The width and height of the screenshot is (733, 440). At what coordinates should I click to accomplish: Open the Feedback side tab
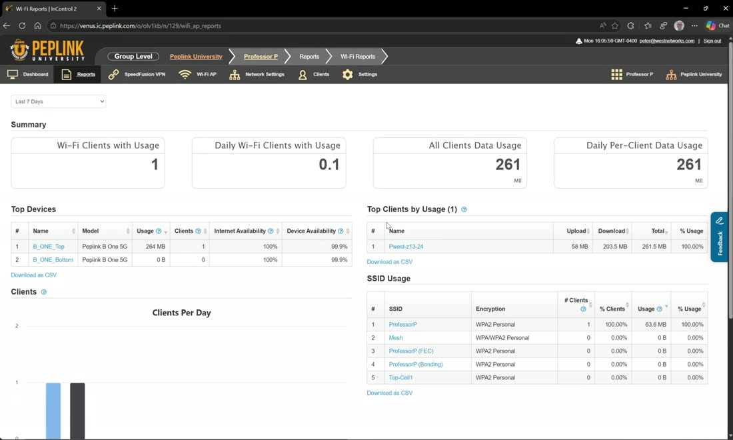click(720, 237)
